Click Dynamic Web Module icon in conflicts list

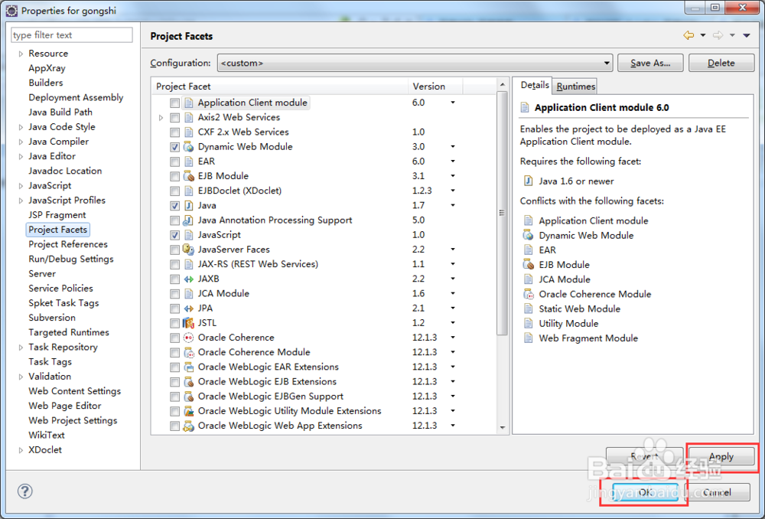click(x=528, y=235)
